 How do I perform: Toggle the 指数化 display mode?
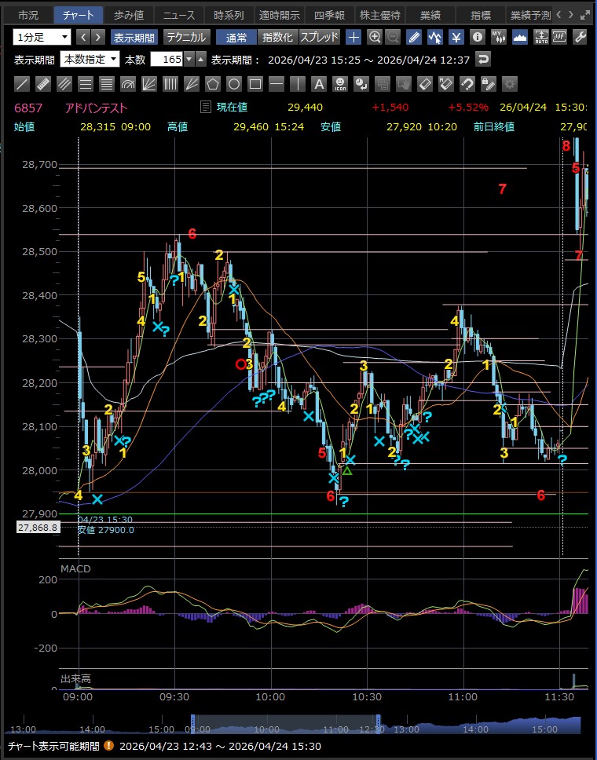277,37
